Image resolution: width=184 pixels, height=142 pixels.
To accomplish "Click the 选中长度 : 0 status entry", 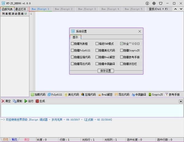I will tap(134, 140).
